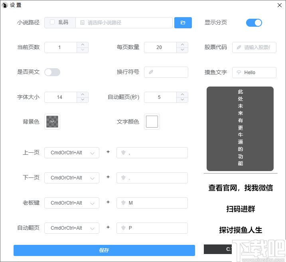Click the app logo in title bar
This screenshot has height=262, width=286.
tap(4, 5)
